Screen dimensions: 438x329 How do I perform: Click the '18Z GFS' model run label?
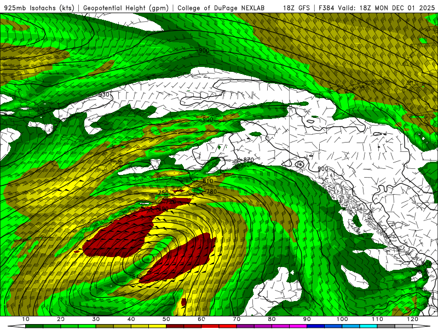click(296, 8)
